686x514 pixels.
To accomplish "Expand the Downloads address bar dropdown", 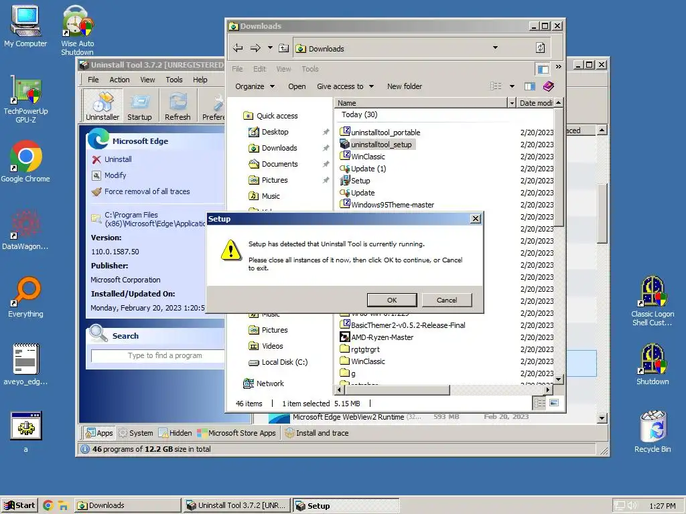I will click(495, 48).
